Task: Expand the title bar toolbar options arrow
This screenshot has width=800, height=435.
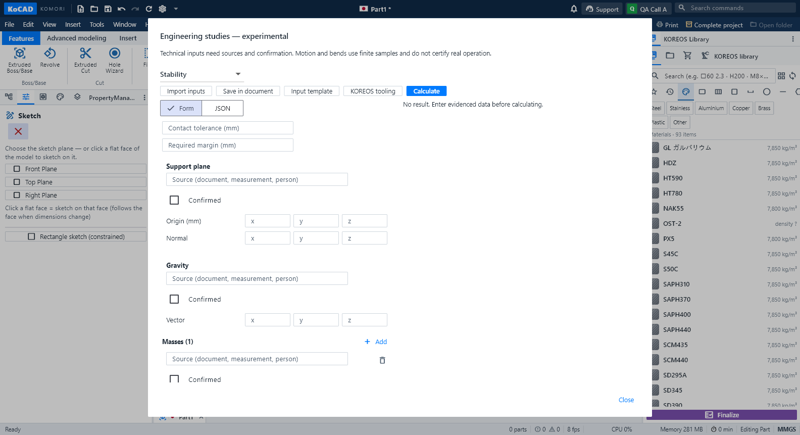Action: [x=176, y=9]
